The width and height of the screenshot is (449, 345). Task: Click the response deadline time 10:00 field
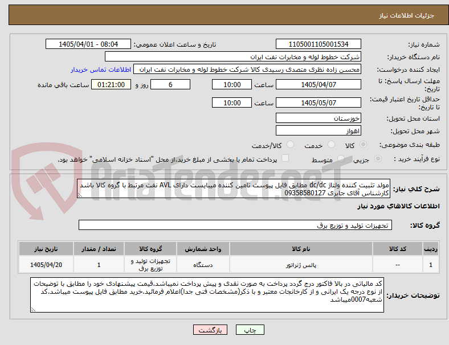tap(232, 85)
